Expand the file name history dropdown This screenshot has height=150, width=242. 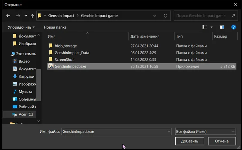click(168, 131)
